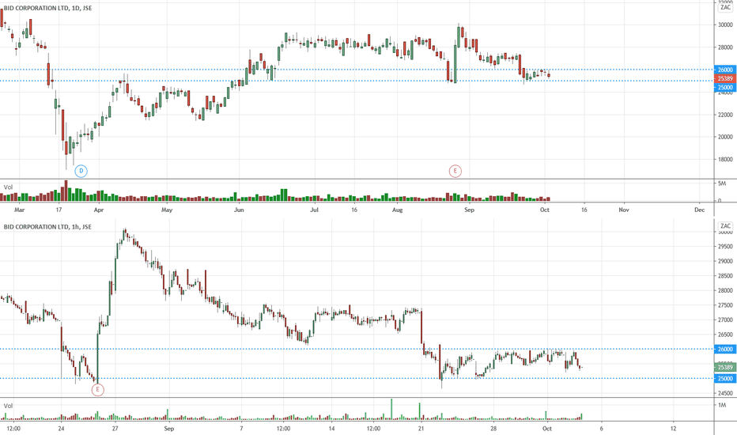Select the 'BID CORPORATION LTD, 1h, JSE' title

point(47,227)
